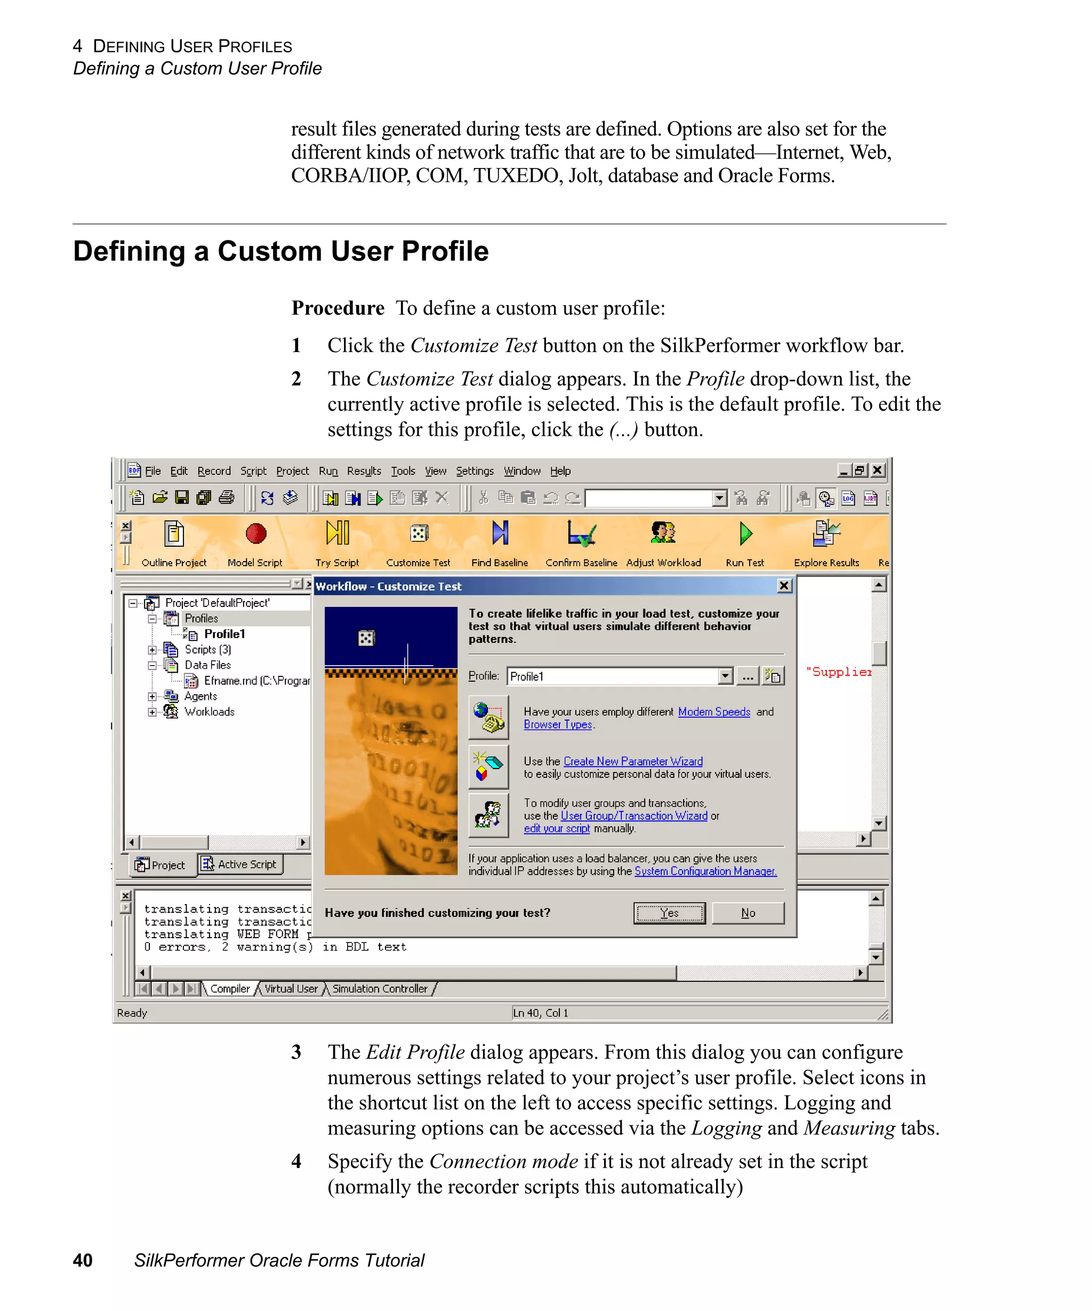The width and height of the screenshot is (1092, 1311).
Task: Click the Cut scissors toolbar icon
Action: click(x=483, y=498)
